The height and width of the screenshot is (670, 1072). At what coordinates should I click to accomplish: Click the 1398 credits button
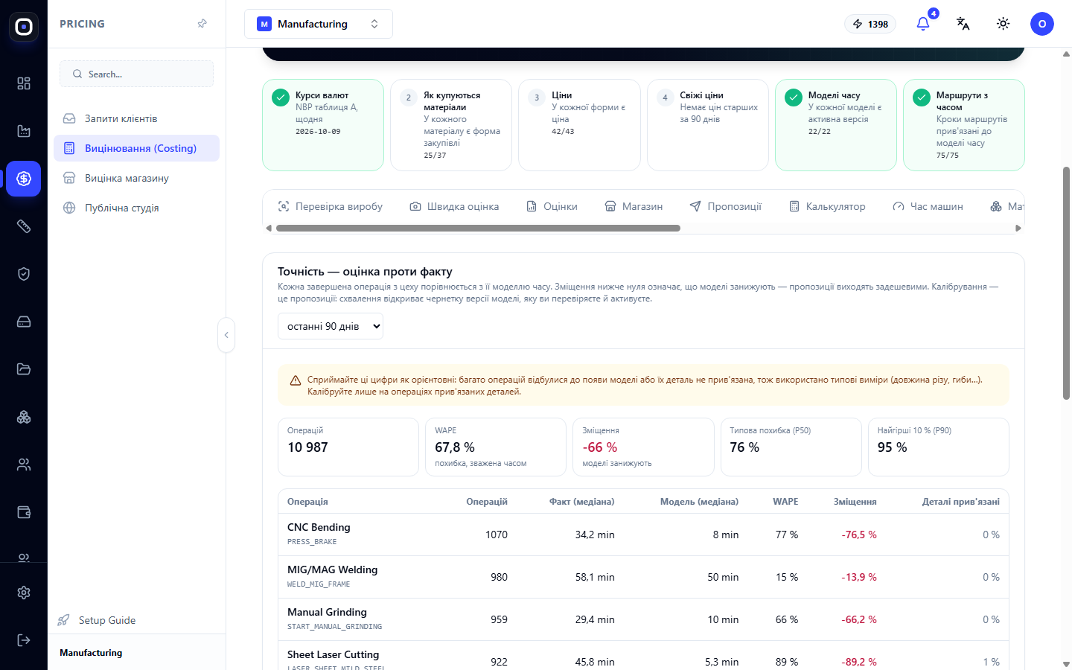pyautogui.click(x=870, y=24)
